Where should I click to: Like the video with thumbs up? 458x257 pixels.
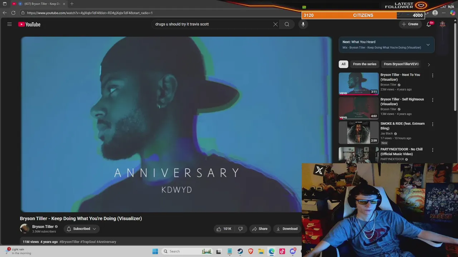224,229
